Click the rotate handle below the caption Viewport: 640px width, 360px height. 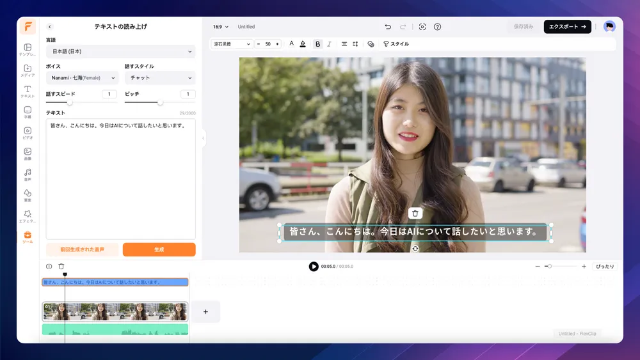point(415,249)
